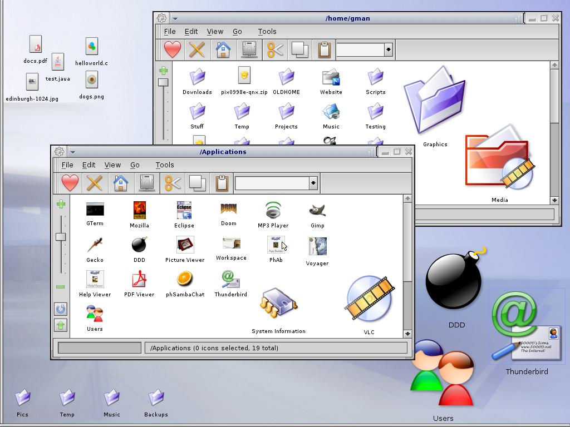The width and height of the screenshot is (570, 427).
Task: Open the Eclipse application icon
Action: pos(184,210)
